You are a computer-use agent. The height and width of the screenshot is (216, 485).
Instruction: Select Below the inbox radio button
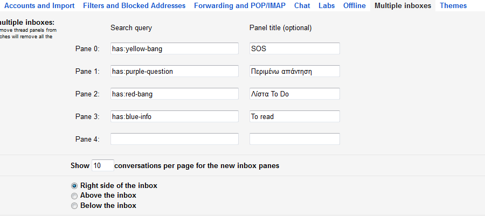pyautogui.click(x=75, y=206)
